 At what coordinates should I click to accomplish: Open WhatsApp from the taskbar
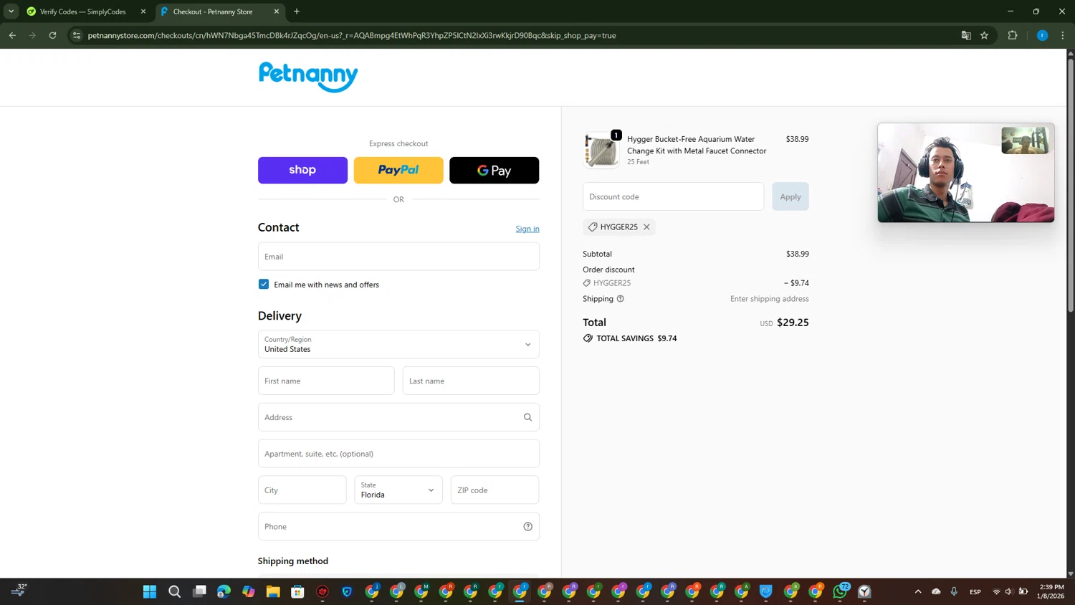point(840,591)
